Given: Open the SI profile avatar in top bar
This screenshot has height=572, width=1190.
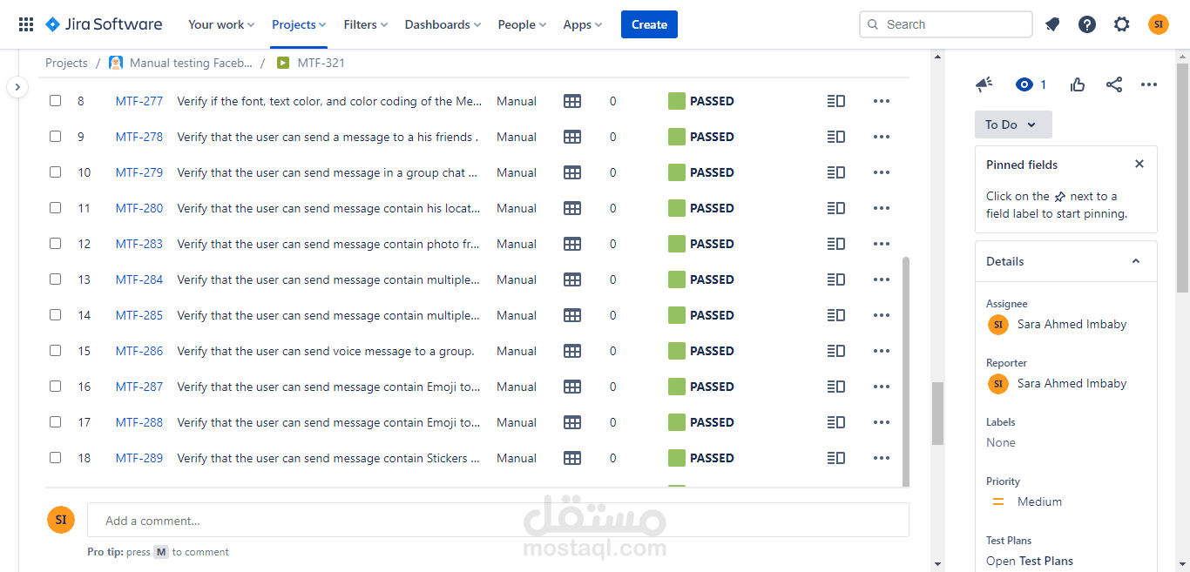Looking at the screenshot, I should click(1159, 24).
